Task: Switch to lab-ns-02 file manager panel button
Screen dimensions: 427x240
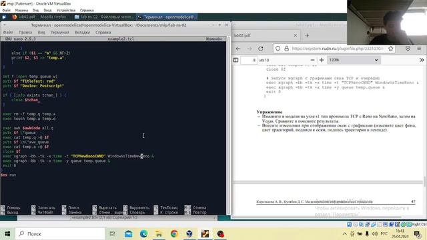Action: coord(104,17)
